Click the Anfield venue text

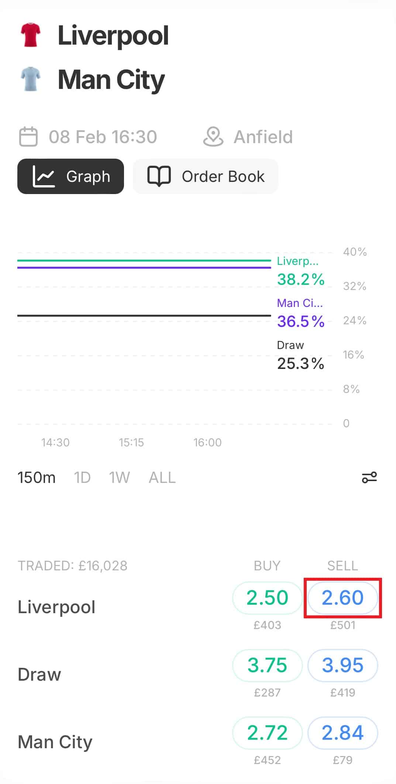coord(263,137)
